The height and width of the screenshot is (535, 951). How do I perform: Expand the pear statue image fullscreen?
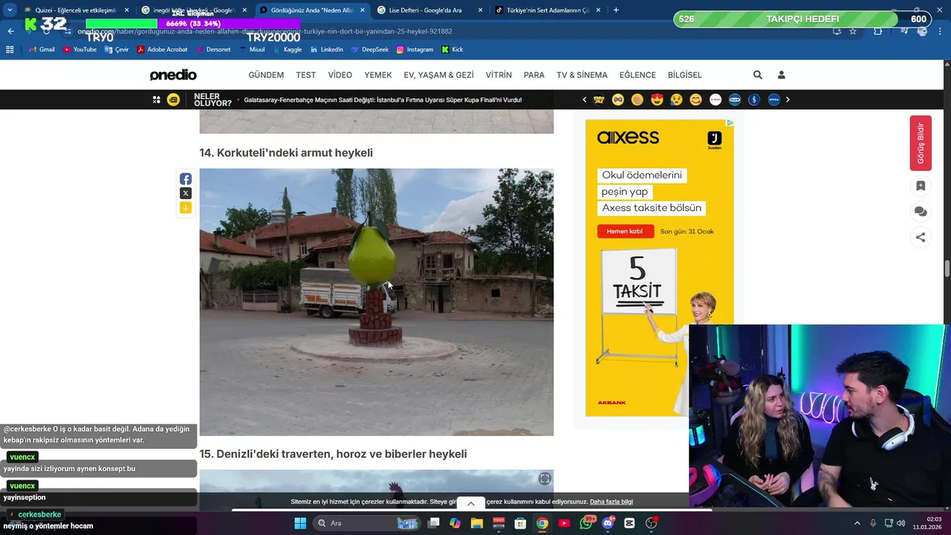545,178
